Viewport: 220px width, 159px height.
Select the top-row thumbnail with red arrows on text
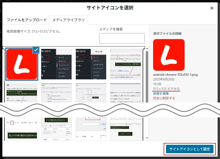pyautogui.click(x=125, y=64)
